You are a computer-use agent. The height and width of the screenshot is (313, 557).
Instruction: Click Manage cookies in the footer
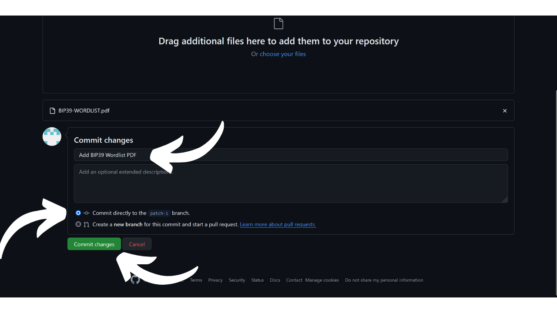click(x=322, y=280)
